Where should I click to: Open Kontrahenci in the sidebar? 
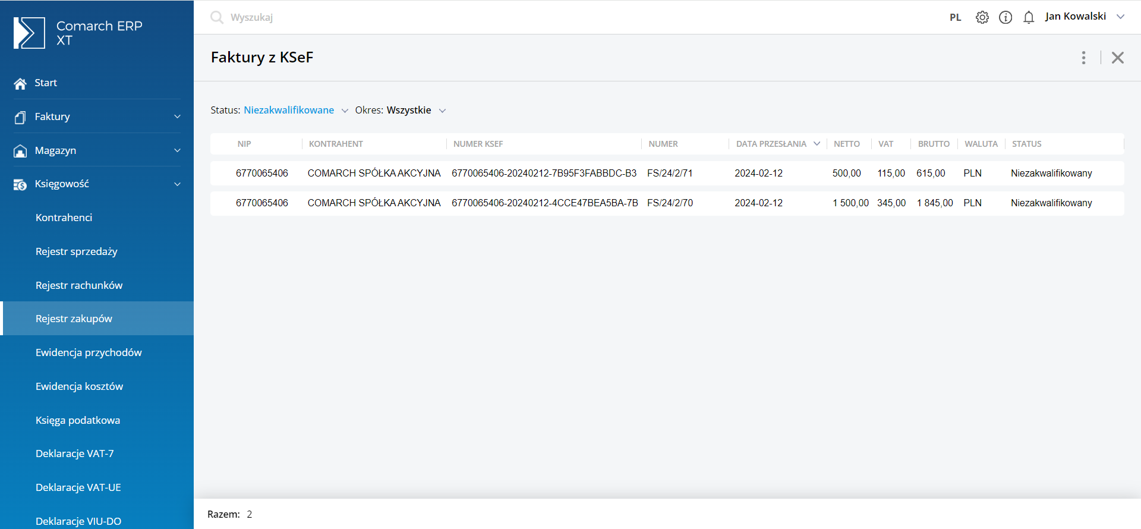64,218
